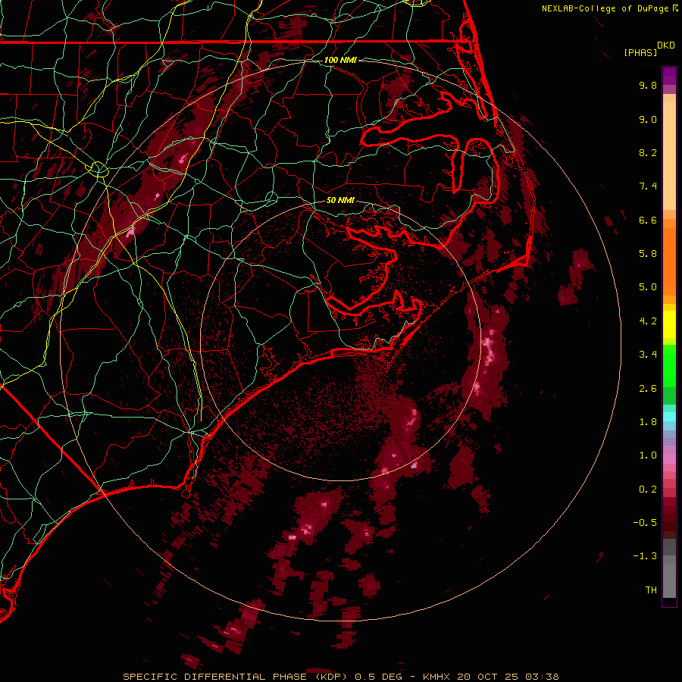
Task: Click the 1.0 value on color scale
Action: click(x=648, y=455)
